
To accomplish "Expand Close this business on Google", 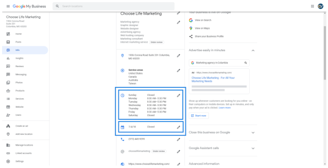I will [253, 133].
